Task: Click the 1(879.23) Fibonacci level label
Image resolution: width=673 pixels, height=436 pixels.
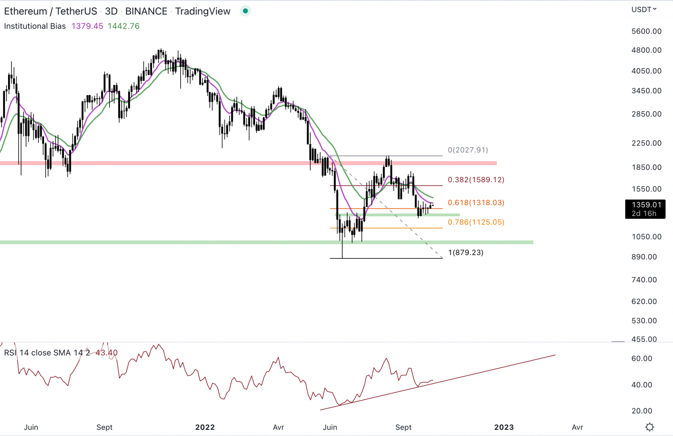Action: pyautogui.click(x=466, y=252)
